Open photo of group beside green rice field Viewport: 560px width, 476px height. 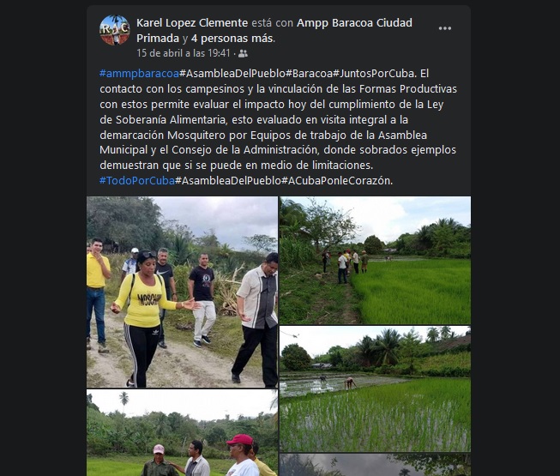(x=375, y=261)
